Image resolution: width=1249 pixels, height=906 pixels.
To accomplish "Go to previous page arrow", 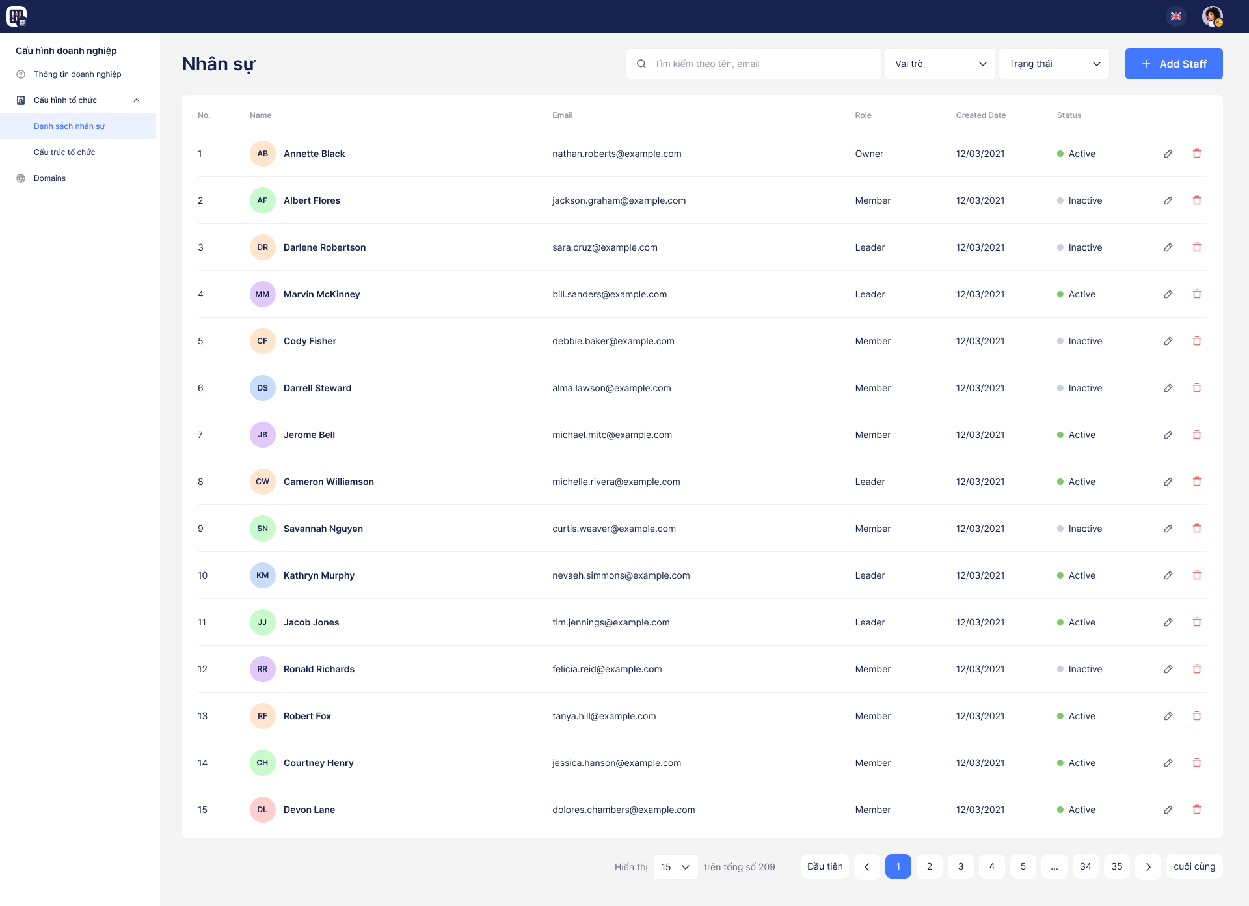I will [x=867, y=867].
